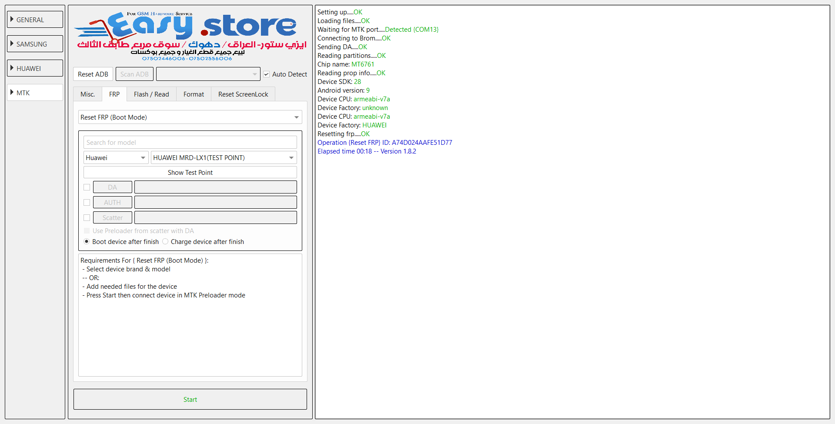835x424 pixels.
Task: Click the 'Operation {Reset FRP} ID' log line
Action: tap(385, 143)
